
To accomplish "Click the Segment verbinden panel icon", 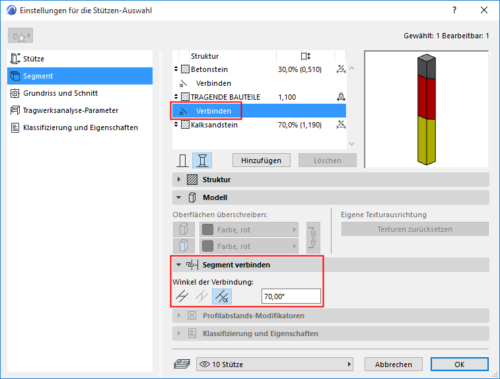I will pos(192,265).
